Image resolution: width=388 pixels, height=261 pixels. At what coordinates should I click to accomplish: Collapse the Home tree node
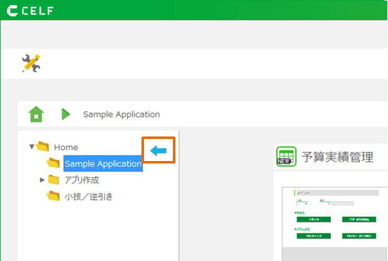(x=32, y=147)
